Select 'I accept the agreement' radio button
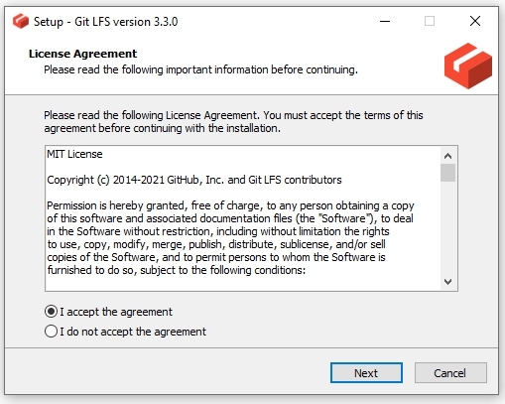 [51, 312]
